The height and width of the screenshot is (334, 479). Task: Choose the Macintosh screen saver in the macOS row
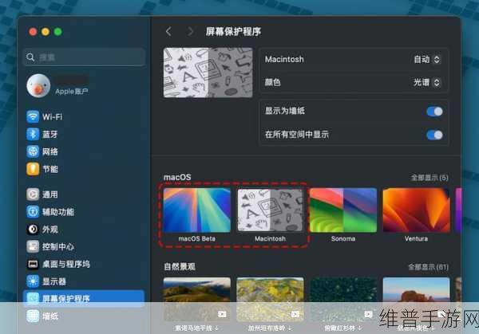[x=271, y=210]
